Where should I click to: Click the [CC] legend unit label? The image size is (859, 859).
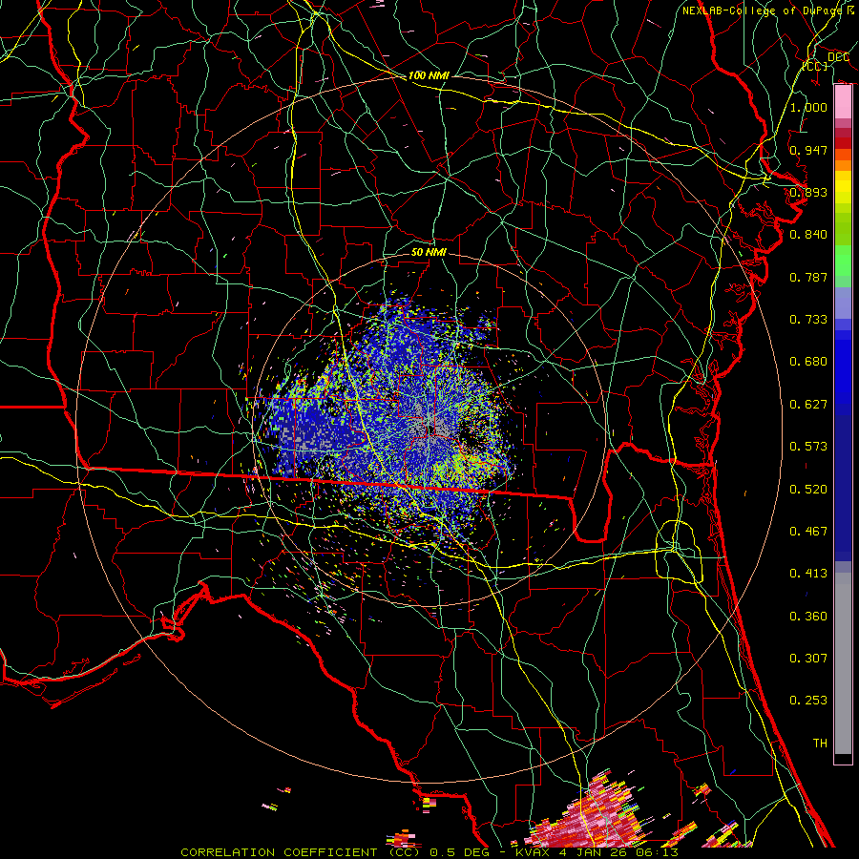[x=815, y=66]
